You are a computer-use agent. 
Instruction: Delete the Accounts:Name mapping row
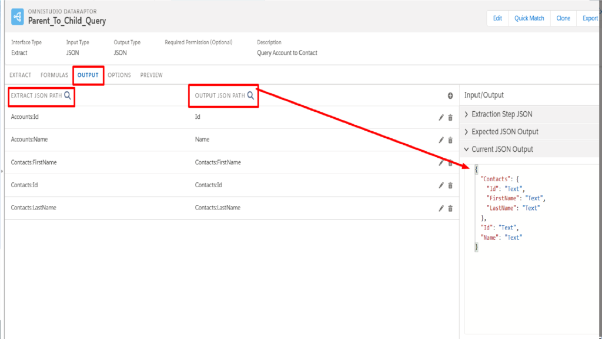(450, 140)
